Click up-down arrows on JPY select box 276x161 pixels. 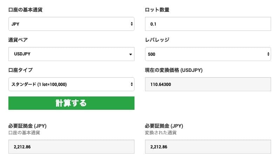(131, 24)
